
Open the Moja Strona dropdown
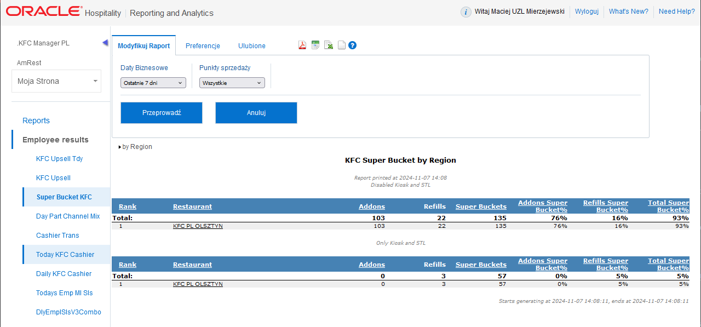click(x=56, y=81)
